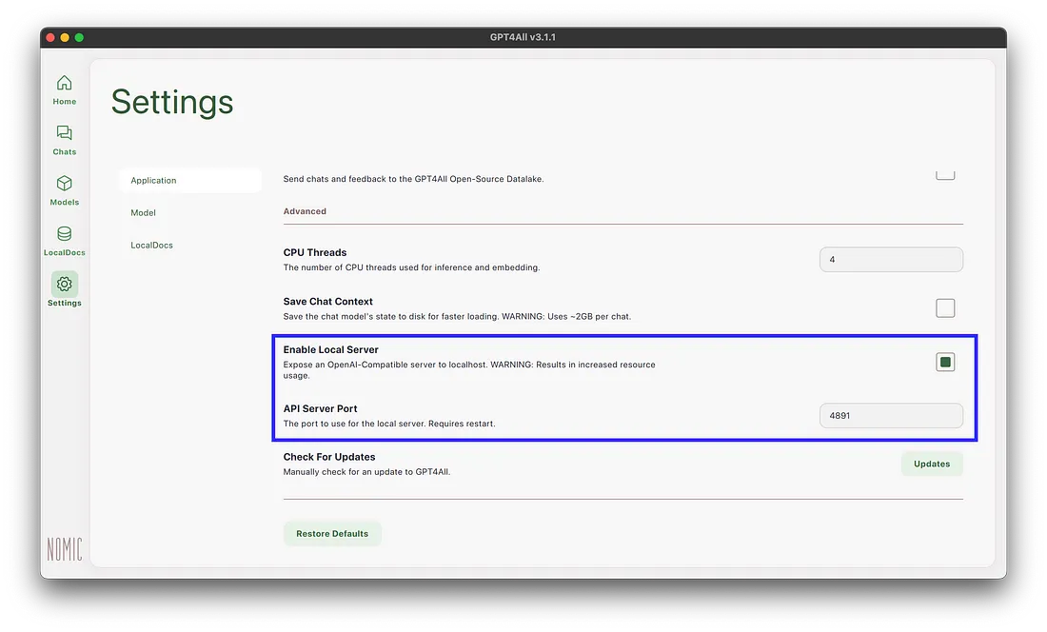Close the GPT4All window
Screen dimensions: 1047x632
(49, 37)
